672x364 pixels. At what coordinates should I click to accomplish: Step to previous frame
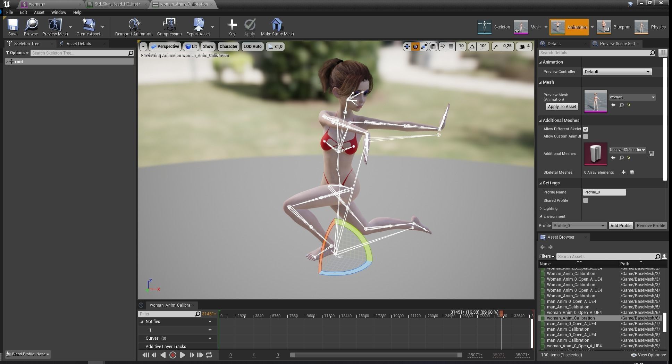(x=154, y=355)
